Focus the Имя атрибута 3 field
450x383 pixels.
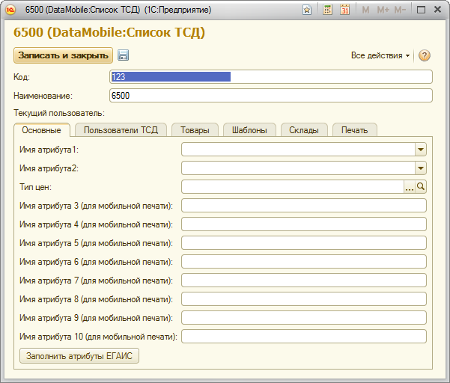coord(304,206)
